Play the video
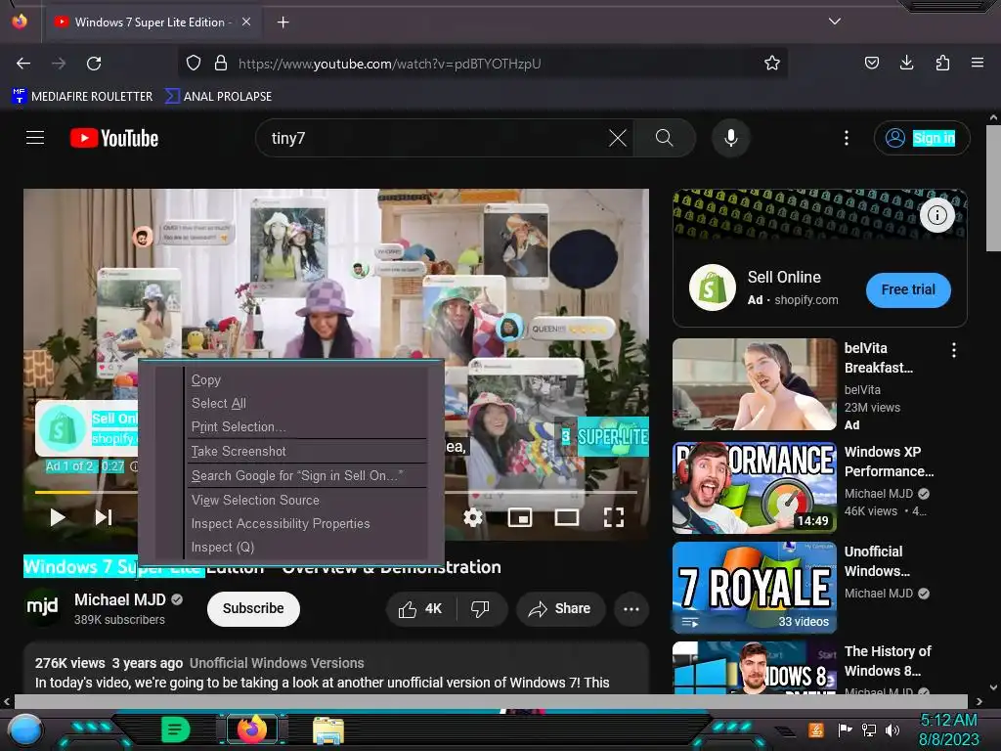Image resolution: width=1001 pixels, height=751 pixels. (x=58, y=517)
